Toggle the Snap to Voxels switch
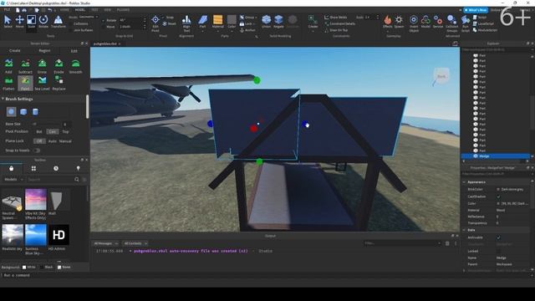 point(37,150)
